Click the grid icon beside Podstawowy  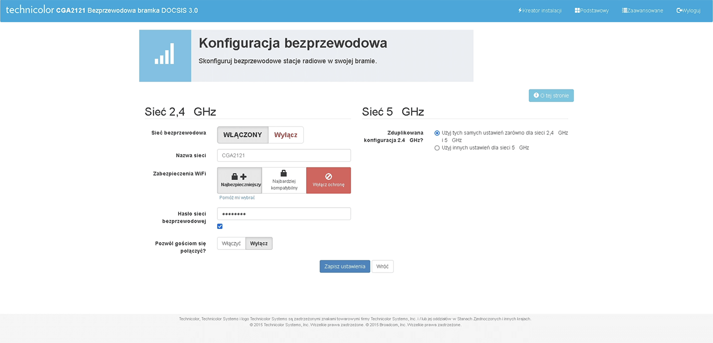(577, 10)
